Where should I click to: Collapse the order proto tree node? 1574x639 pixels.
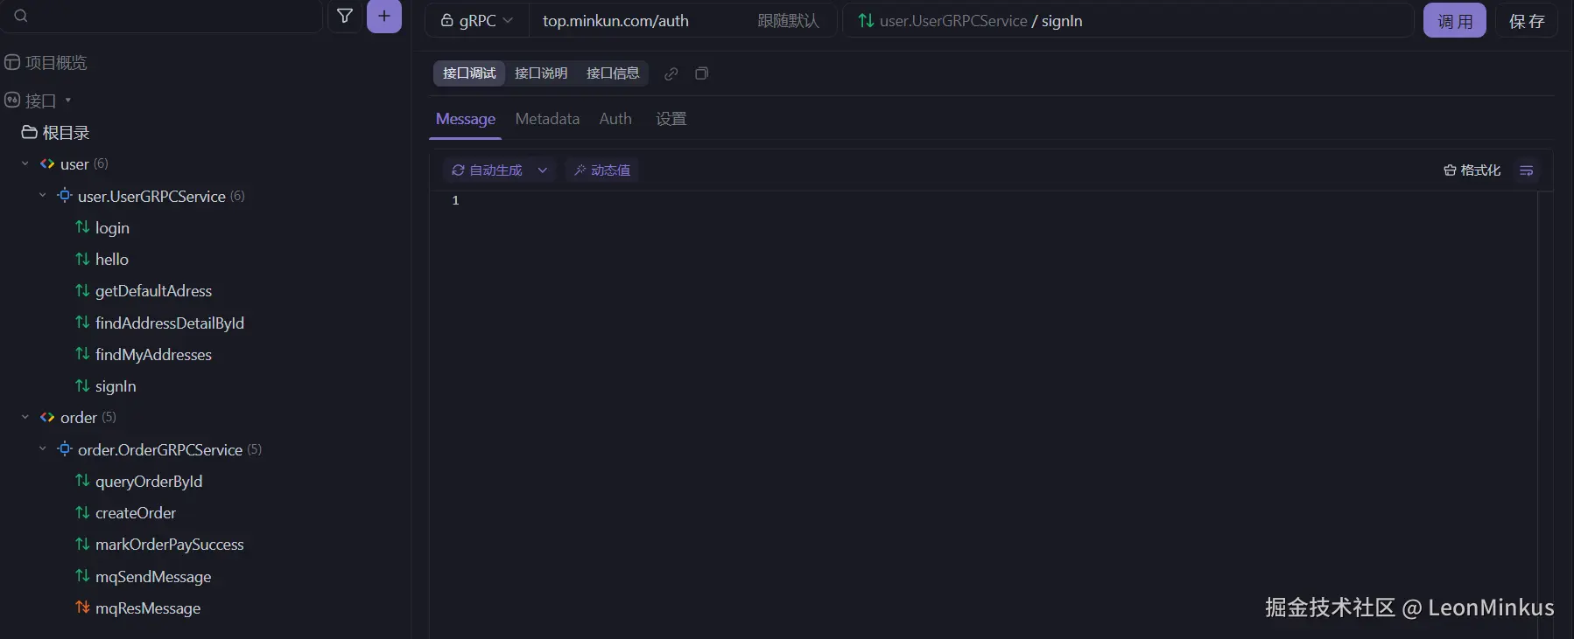pos(25,417)
